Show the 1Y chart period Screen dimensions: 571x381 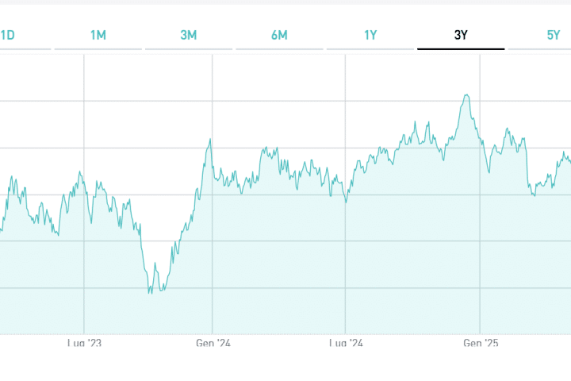point(370,35)
